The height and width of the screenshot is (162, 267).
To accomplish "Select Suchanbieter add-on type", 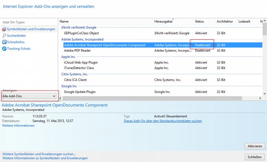I will [16, 35].
